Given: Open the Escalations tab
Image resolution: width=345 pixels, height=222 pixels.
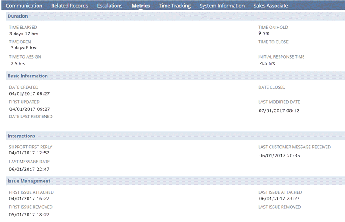Looking at the screenshot, I should 110,6.
